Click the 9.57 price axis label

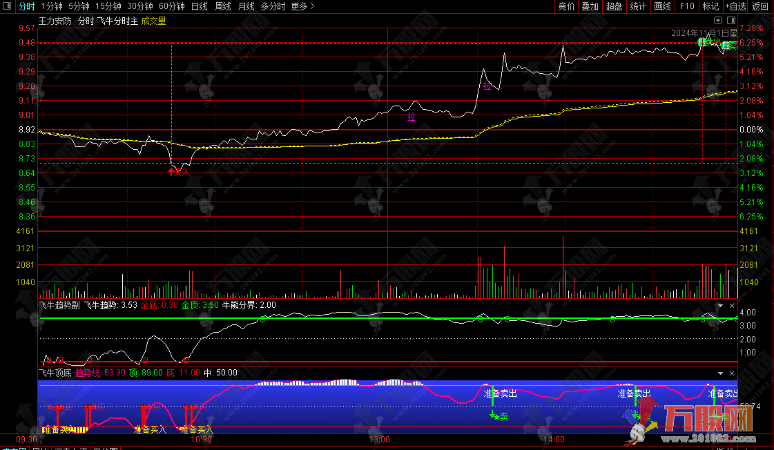pos(27,28)
